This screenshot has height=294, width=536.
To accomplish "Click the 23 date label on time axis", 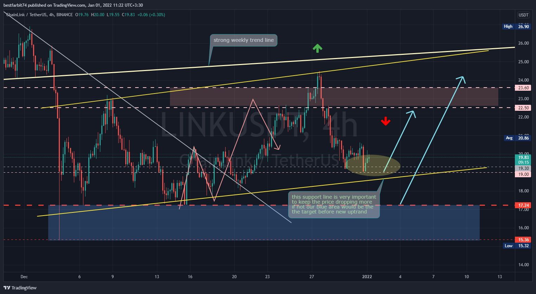I will tap(267, 277).
